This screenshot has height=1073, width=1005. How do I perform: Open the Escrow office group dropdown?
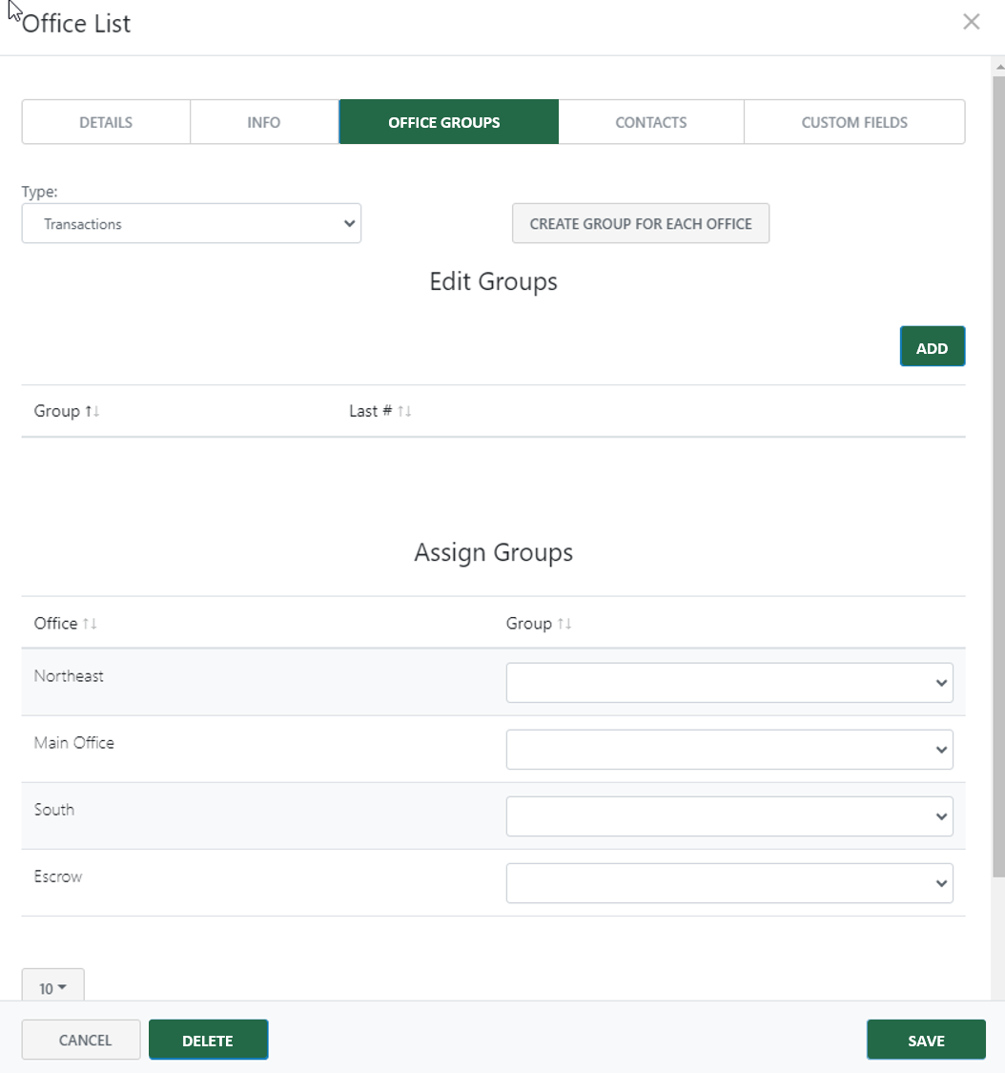(728, 883)
